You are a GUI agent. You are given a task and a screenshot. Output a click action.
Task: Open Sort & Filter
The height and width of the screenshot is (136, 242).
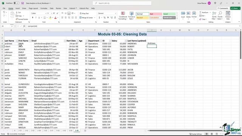coord(214,15)
